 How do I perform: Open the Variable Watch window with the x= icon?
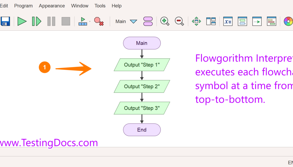(x=228, y=21)
